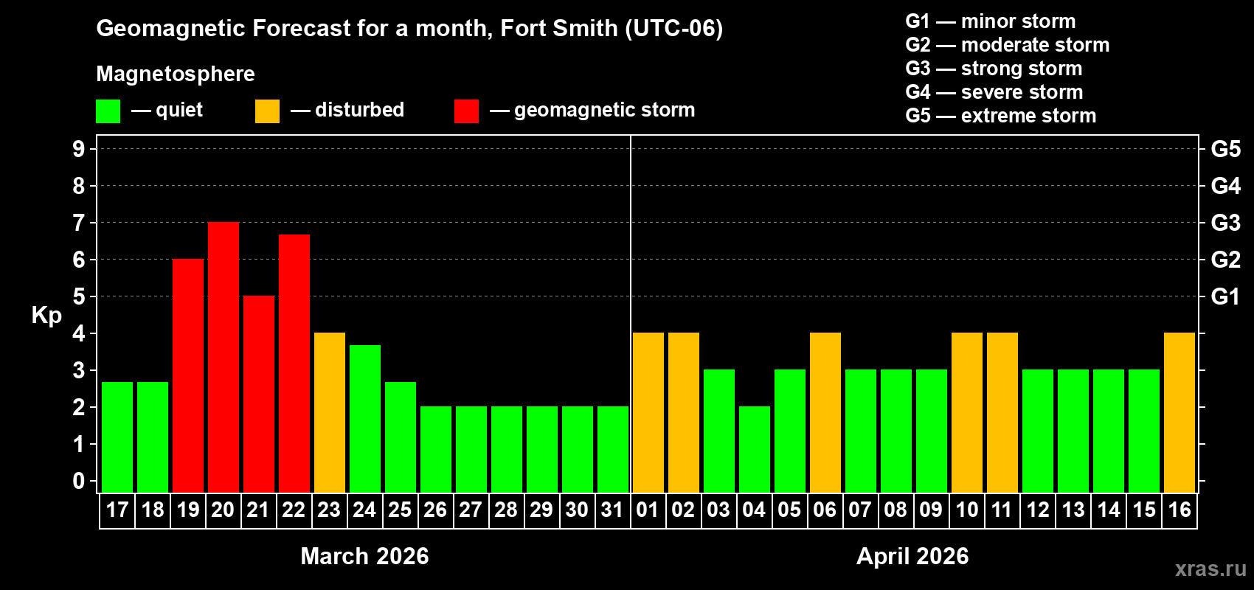Click date label 18 on axis
1254x590 pixels.
point(153,510)
